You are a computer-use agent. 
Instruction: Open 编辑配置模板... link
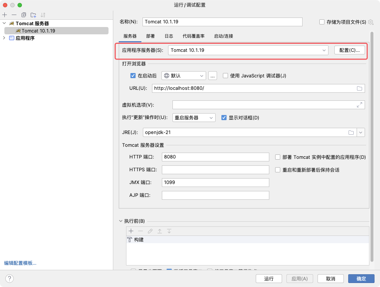[20, 263]
